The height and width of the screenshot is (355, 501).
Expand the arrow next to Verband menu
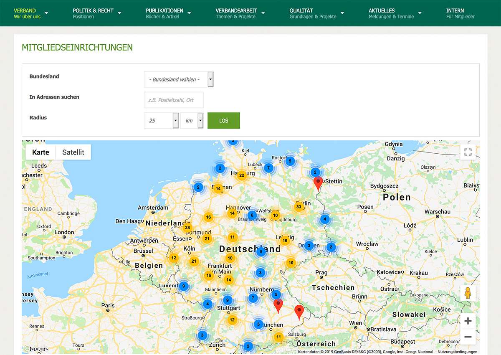click(x=46, y=13)
